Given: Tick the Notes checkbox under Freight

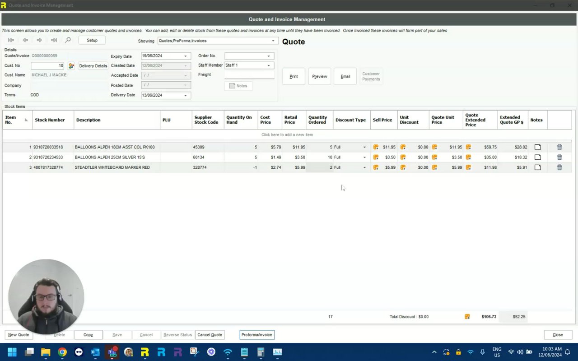Looking at the screenshot, I should coord(232,86).
